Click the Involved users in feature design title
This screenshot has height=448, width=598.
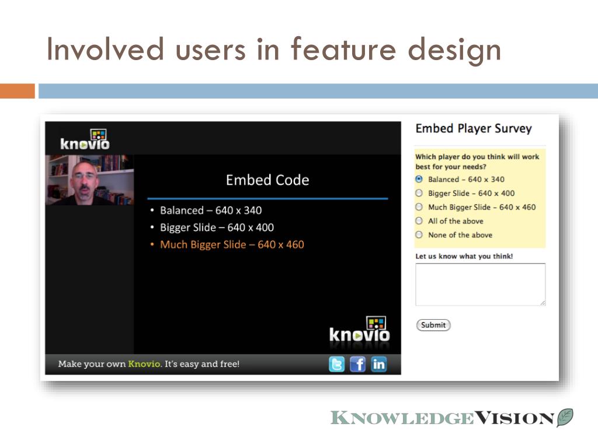pos(274,50)
